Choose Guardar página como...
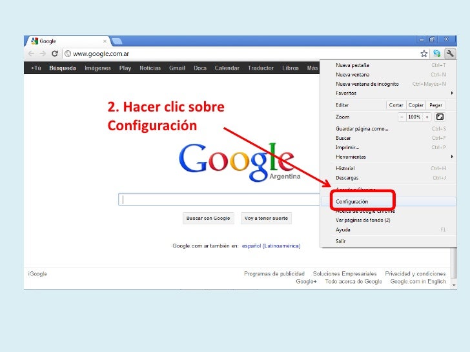Image resolution: width=470 pixels, height=352 pixels. point(389,129)
